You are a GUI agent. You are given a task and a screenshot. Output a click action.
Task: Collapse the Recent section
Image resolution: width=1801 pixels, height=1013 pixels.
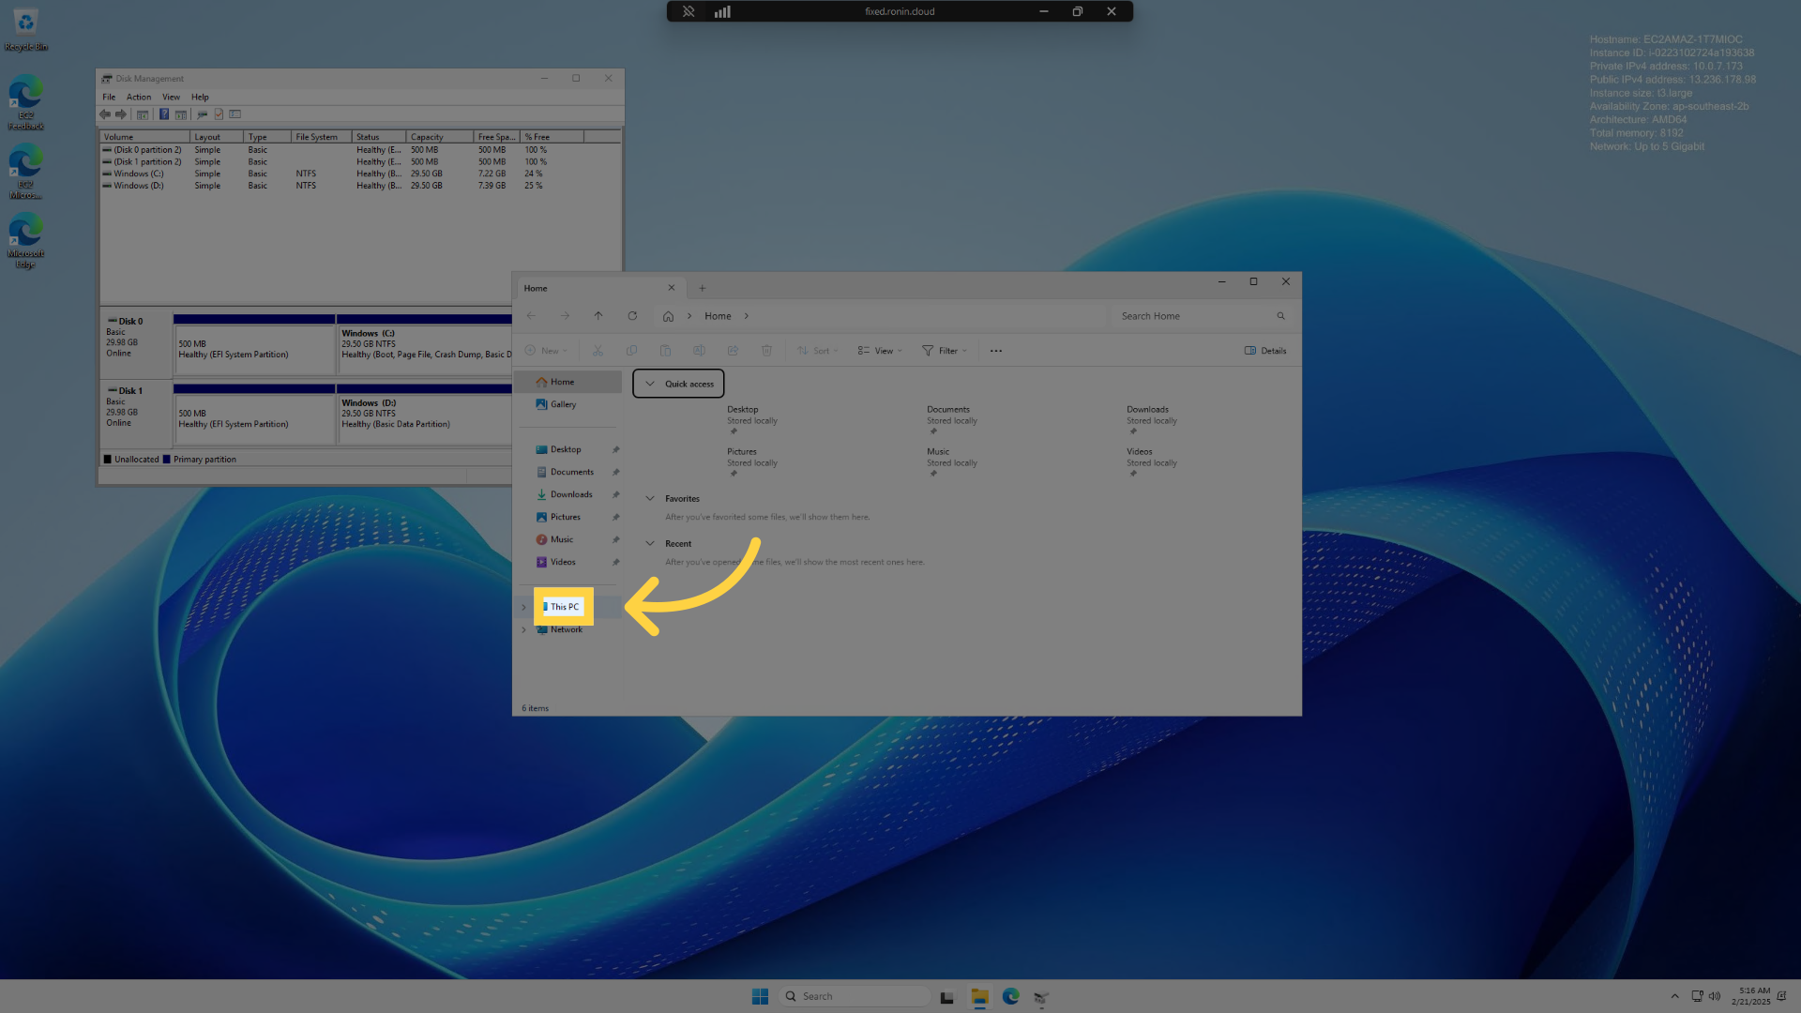point(650,544)
